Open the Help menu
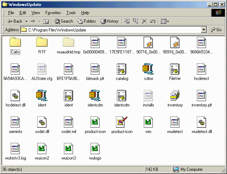The height and width of the screenshot is (174, 227). (x=85, y=13)
